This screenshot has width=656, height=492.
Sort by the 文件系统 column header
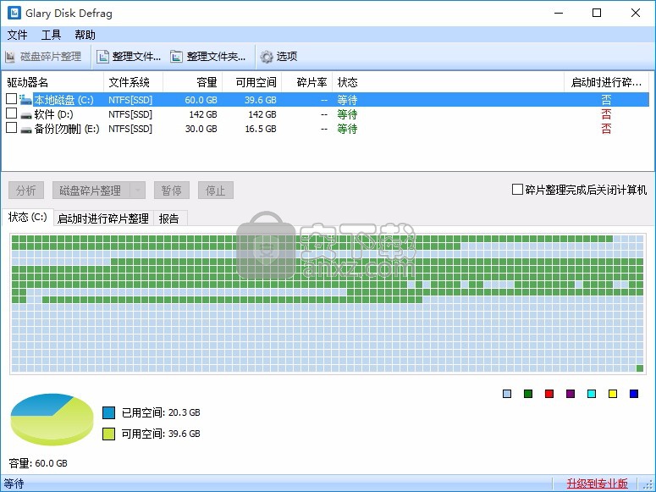[134, 82]
